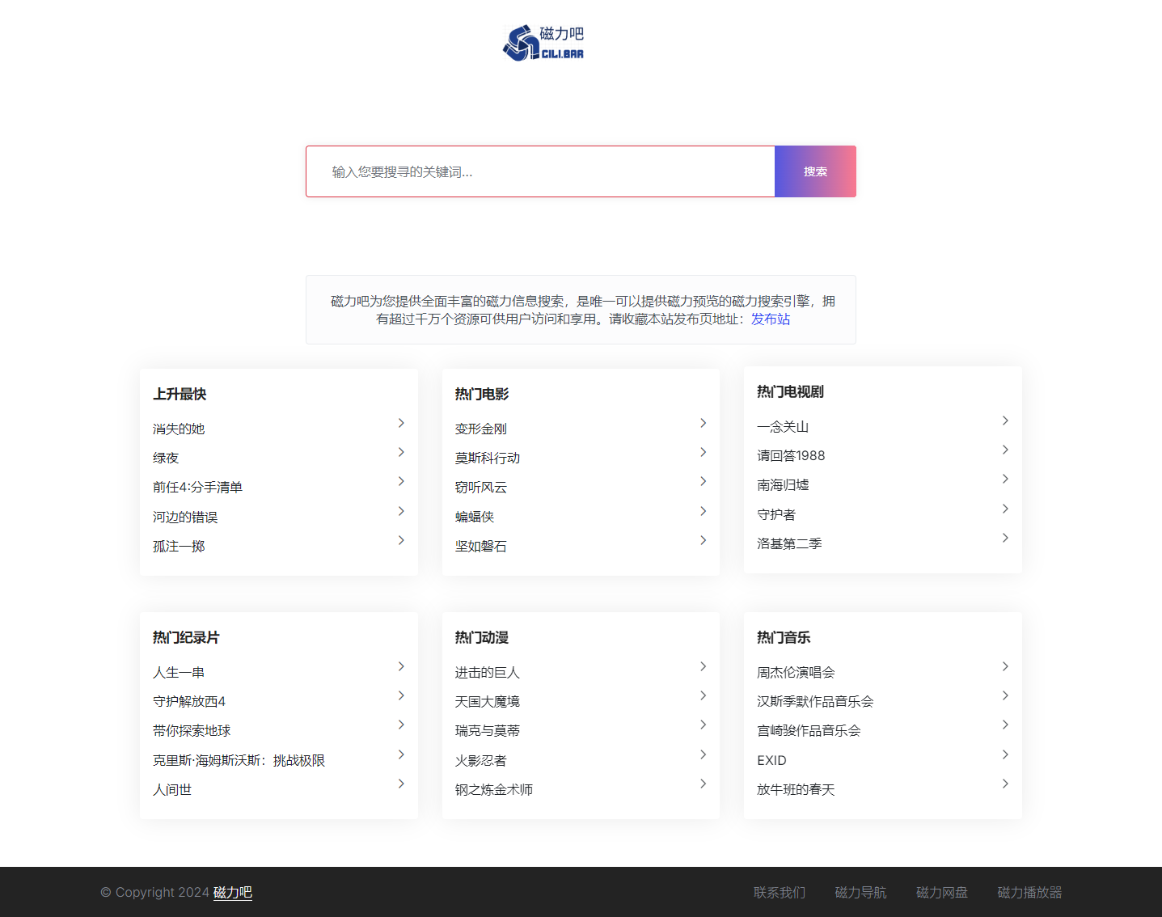Open 守护解放西4 entry
The image size is (1162, 917).
[189, 701]
